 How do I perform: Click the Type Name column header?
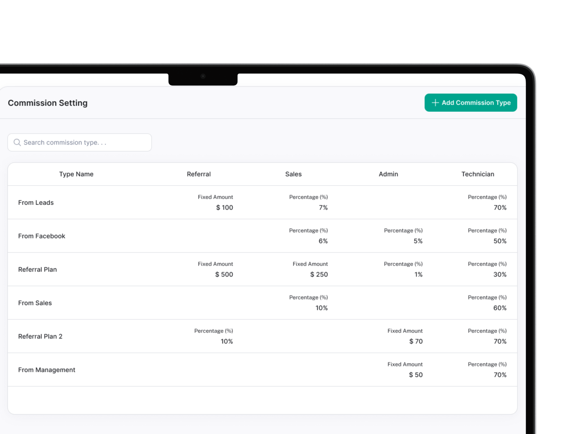pos(76,174)
